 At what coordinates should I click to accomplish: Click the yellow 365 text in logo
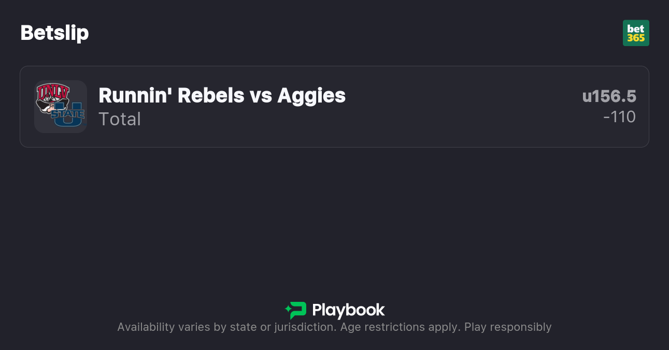pos(636,38)
